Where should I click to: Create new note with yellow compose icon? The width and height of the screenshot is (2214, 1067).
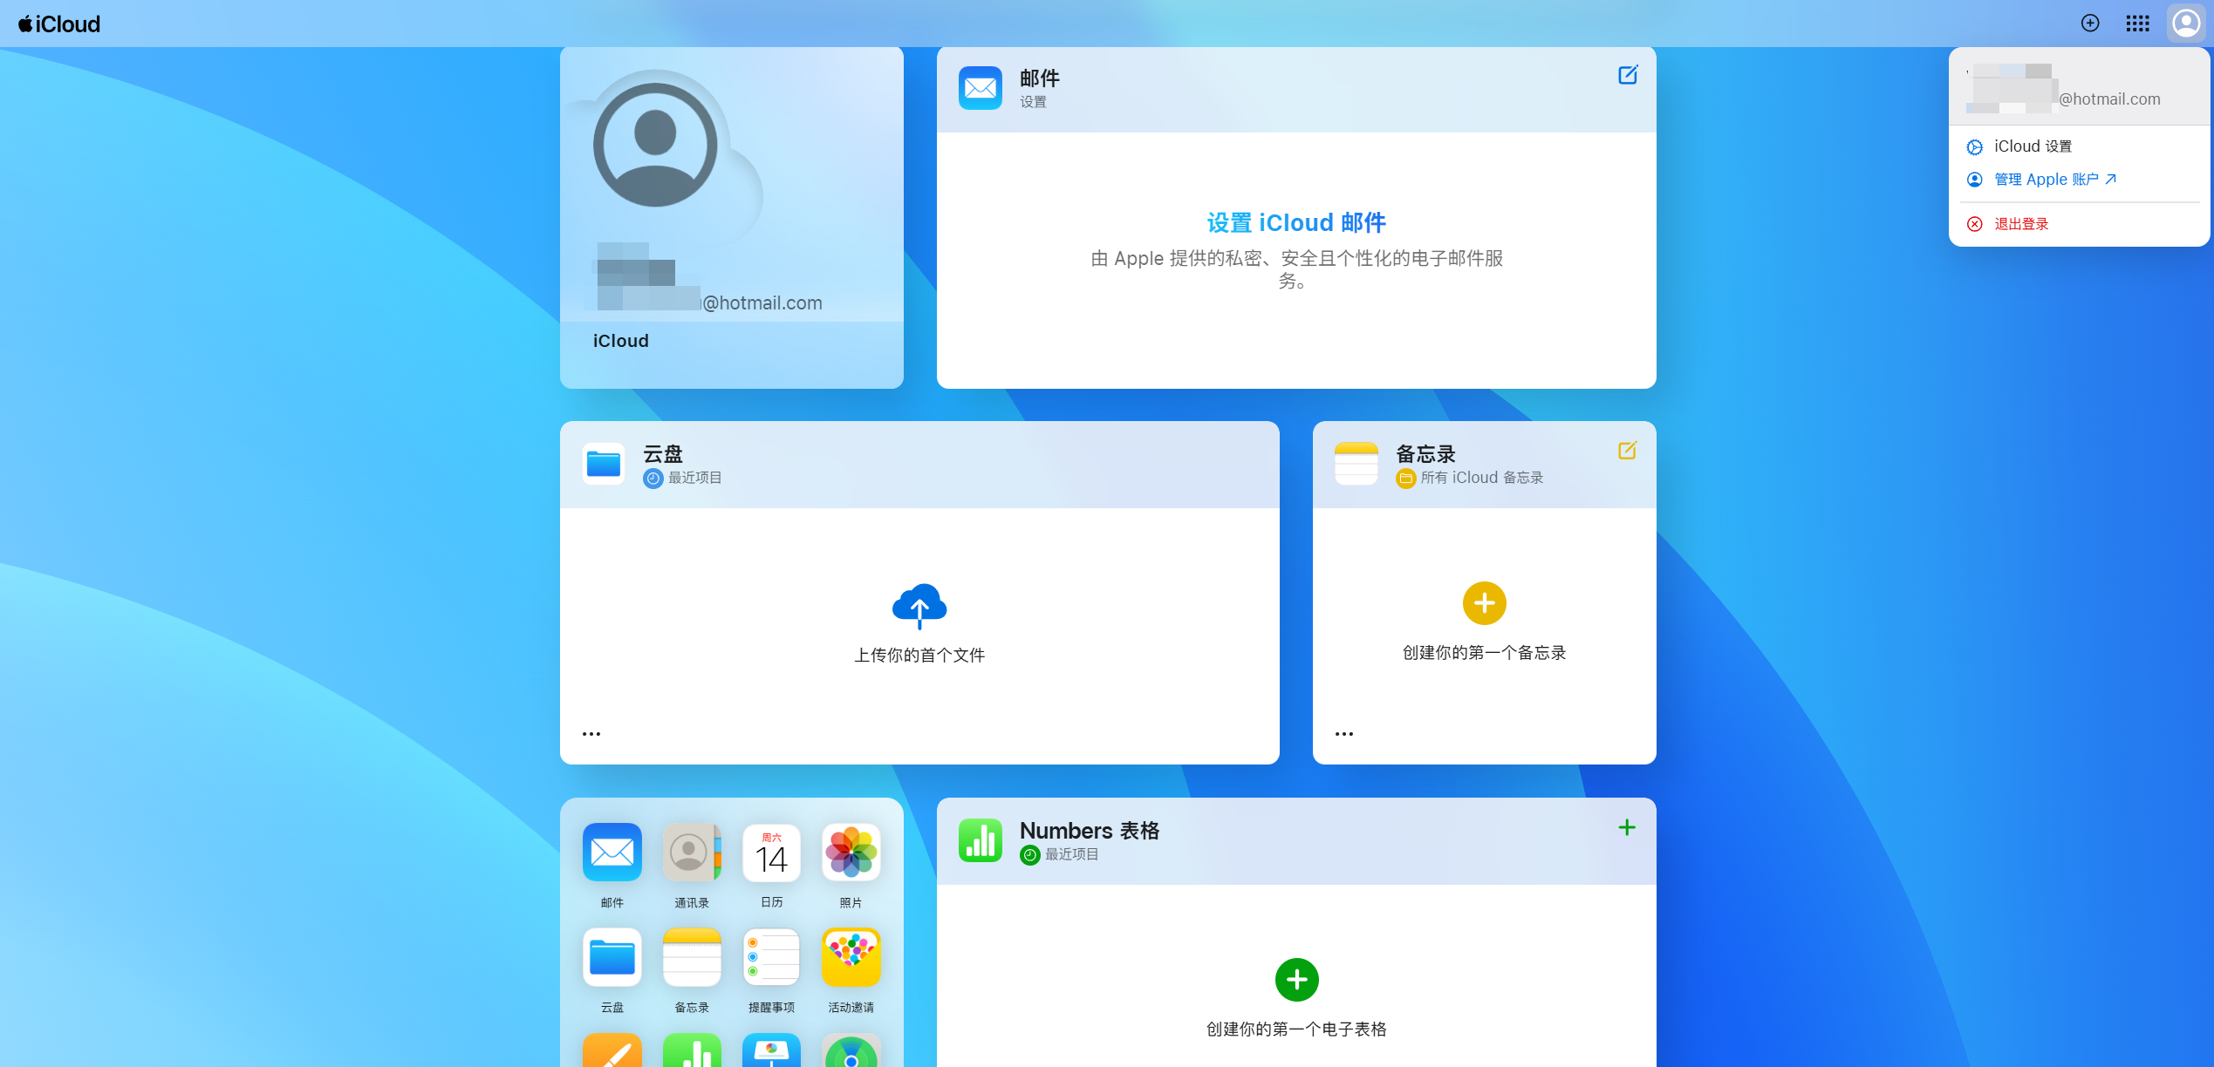click(x=1627, y=451)
